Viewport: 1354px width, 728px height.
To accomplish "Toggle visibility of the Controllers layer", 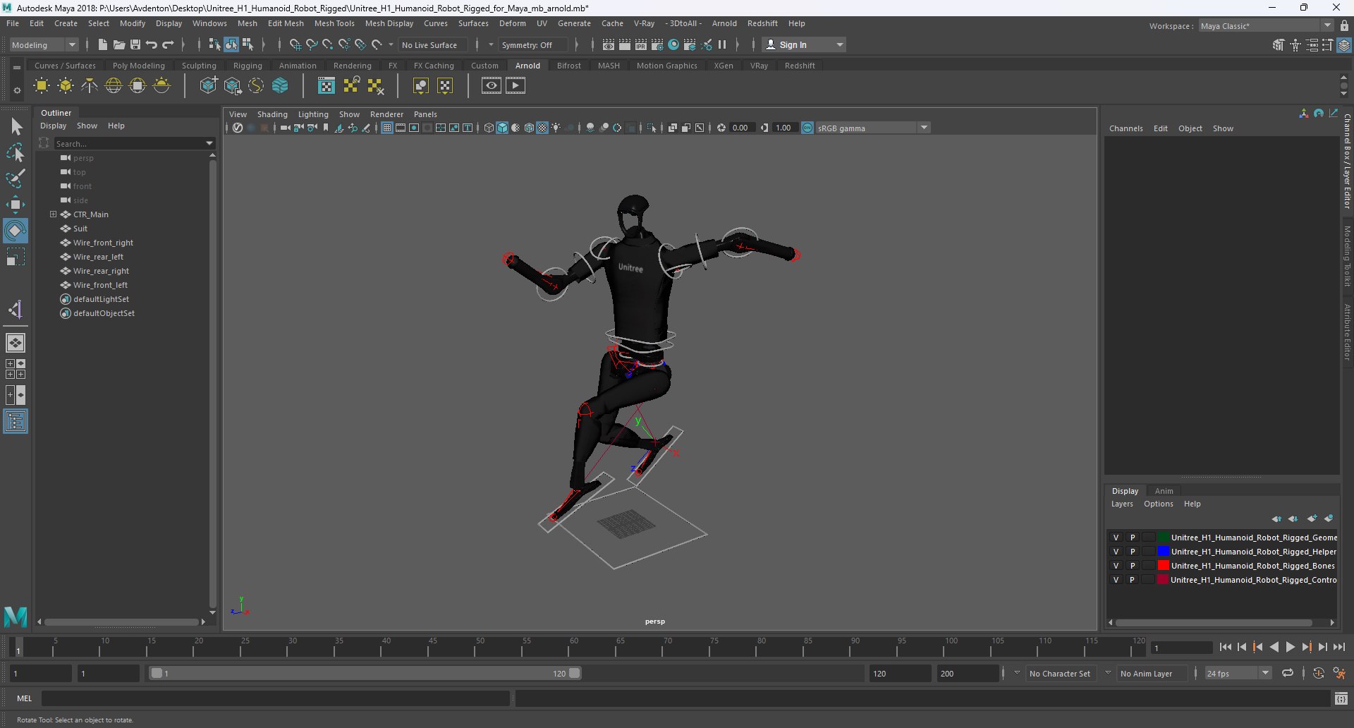I will (x=1116, y=580).
